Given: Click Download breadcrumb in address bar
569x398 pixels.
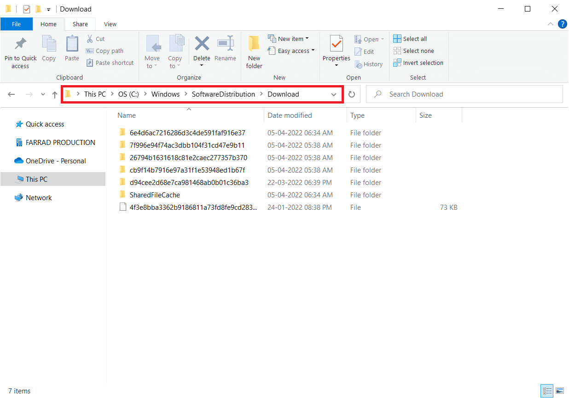Looking at the screenshot, I should 283,94.
